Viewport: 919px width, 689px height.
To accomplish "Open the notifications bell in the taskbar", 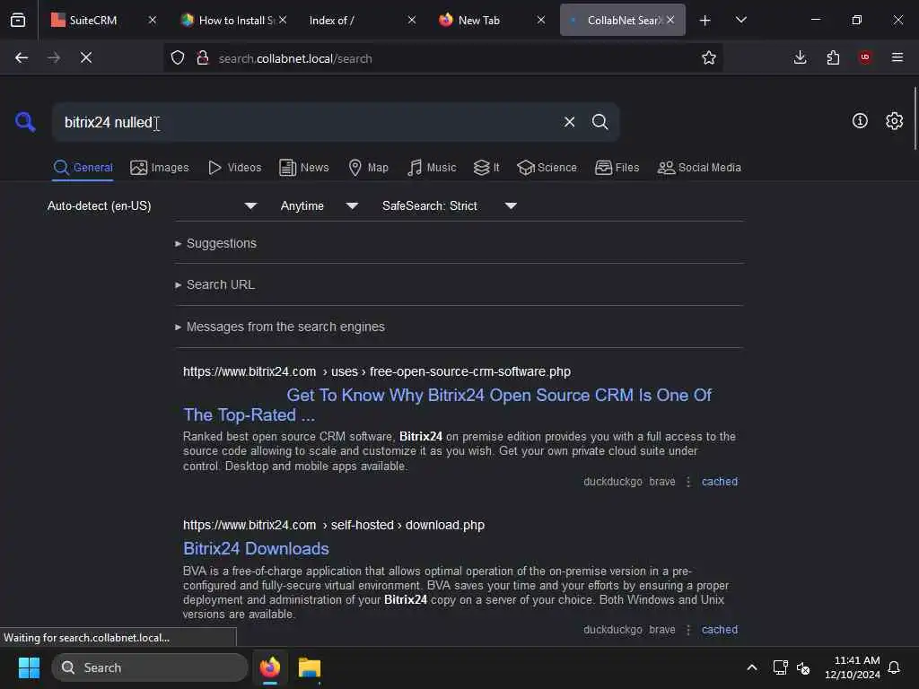I will [x=895, y=667].
